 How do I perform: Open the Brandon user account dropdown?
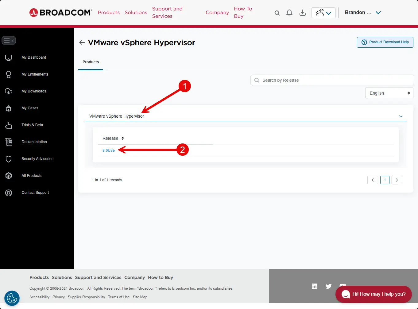pos(363,13)
